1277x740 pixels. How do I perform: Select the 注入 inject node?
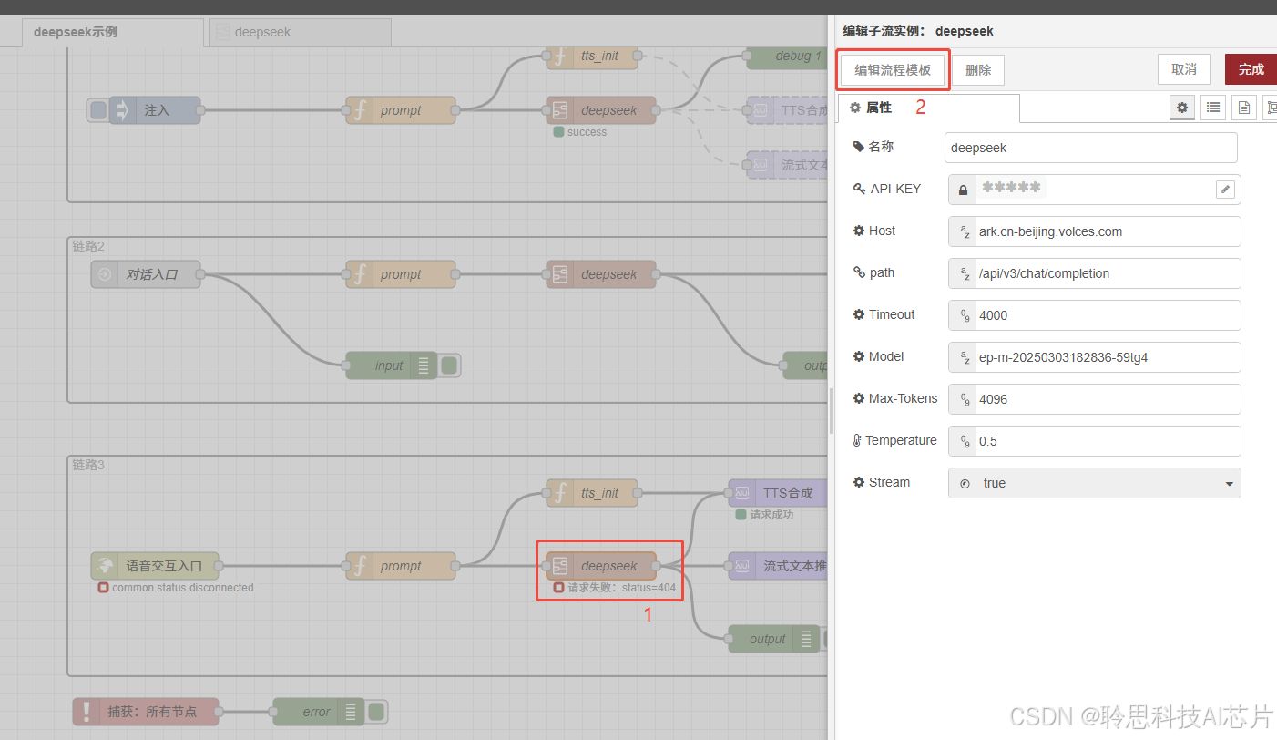pos(155,110)
